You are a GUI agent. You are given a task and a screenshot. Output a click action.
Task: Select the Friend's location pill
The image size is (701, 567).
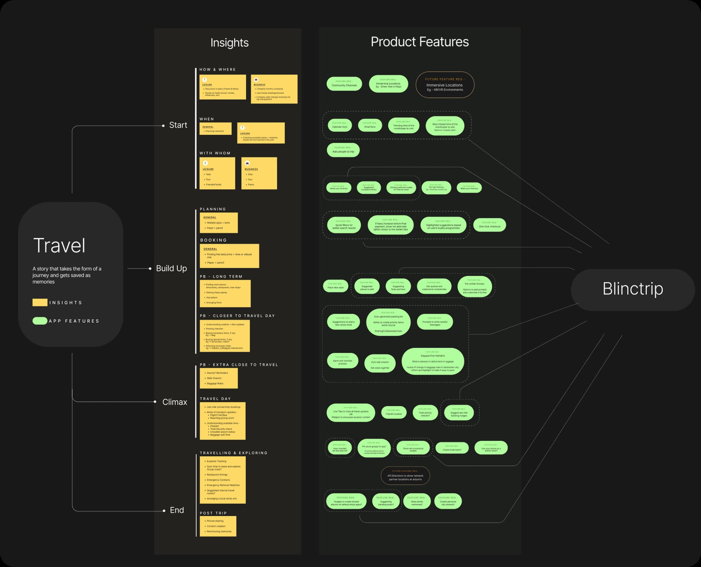394,412
